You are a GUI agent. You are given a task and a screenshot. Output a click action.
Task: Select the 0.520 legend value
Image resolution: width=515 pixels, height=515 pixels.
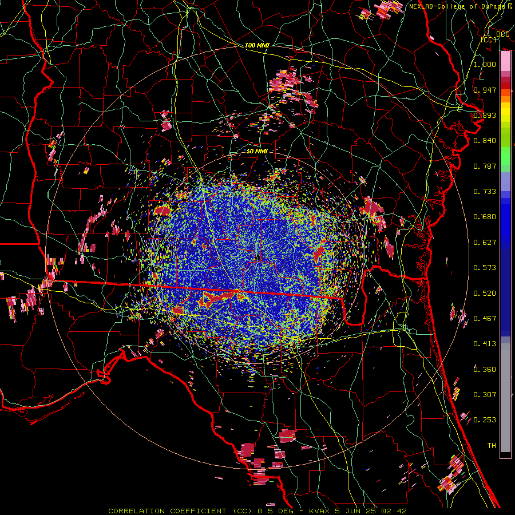(485, 294)
